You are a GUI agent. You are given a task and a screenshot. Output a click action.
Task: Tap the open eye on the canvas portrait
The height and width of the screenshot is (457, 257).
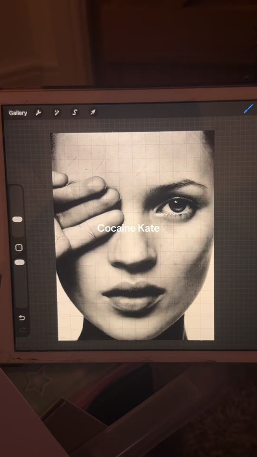point(176,207)
